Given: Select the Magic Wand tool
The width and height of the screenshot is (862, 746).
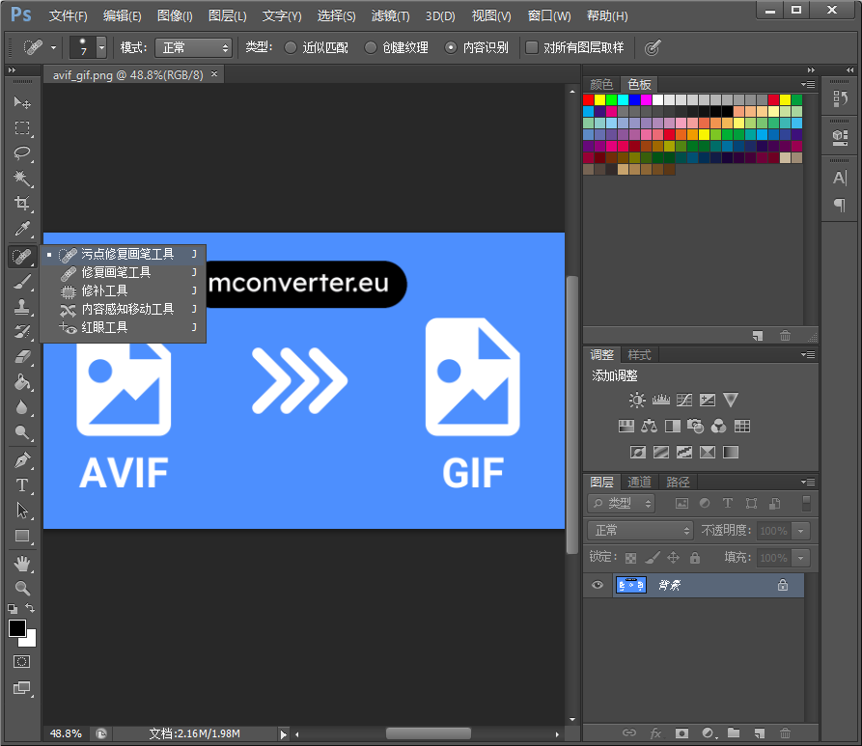Looking at the screenshot, I should [22, 179].
